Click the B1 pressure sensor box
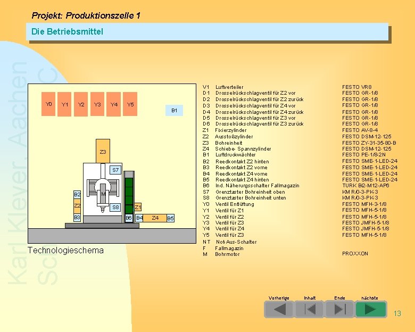 [174, 111]
